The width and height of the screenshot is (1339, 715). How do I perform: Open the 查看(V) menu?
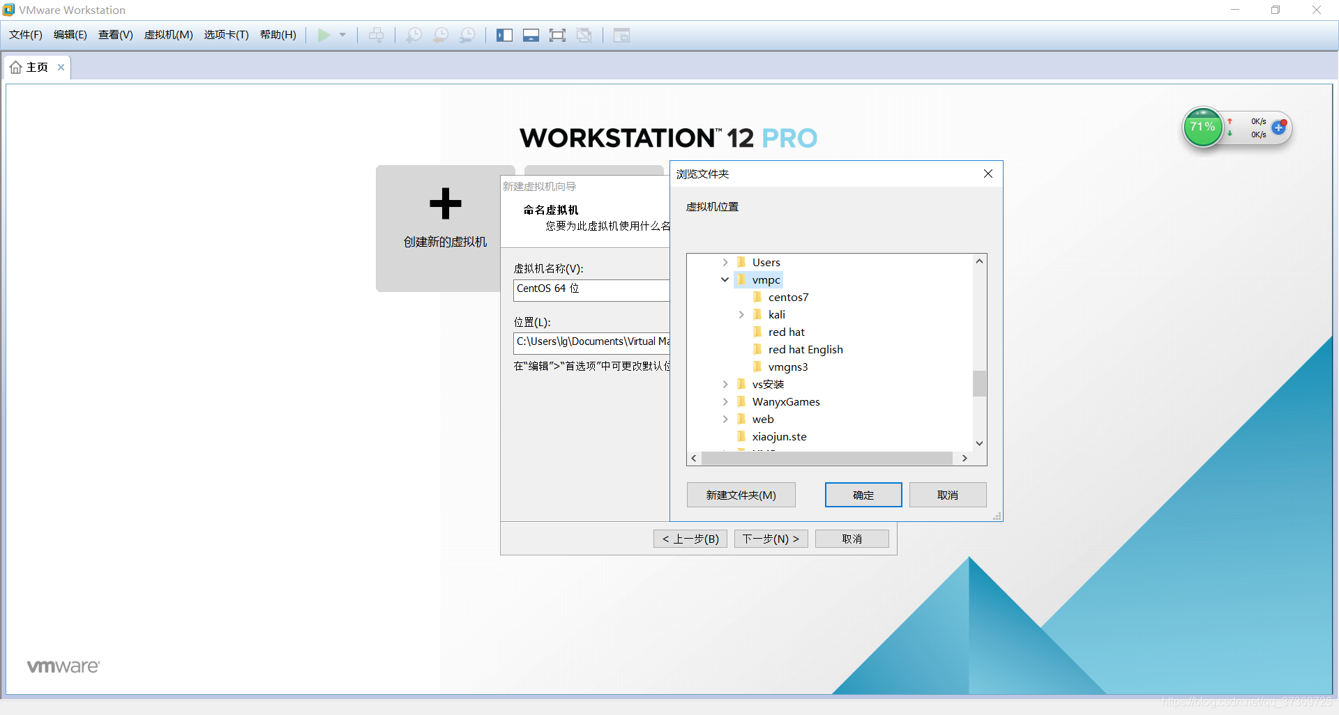(116, 35)
